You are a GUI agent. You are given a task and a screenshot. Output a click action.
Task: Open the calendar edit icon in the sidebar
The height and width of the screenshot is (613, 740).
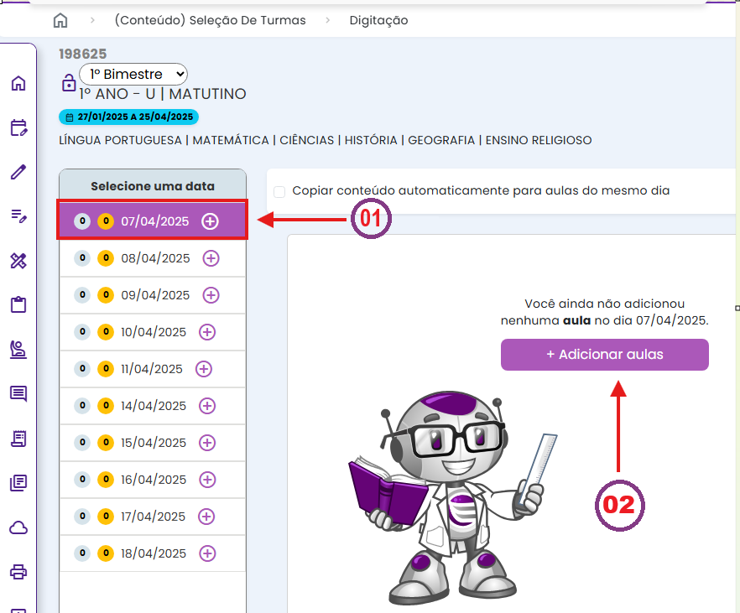pos(18,127)
